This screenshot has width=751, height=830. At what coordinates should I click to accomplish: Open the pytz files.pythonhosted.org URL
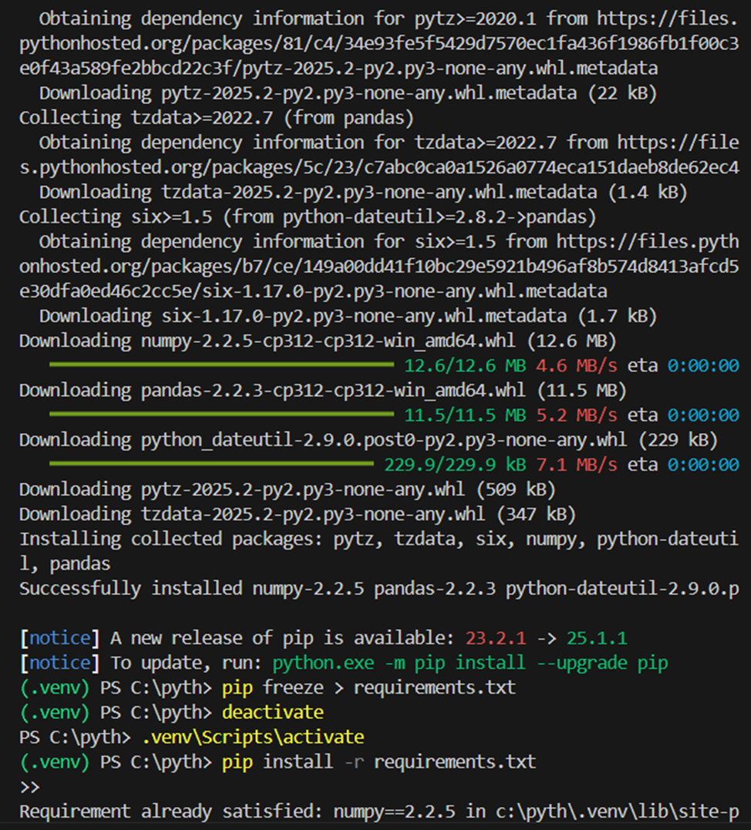point(378,43)
